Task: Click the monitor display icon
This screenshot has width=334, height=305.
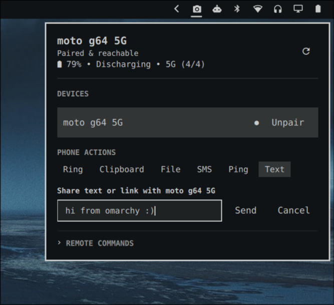Action: [298, 9]
